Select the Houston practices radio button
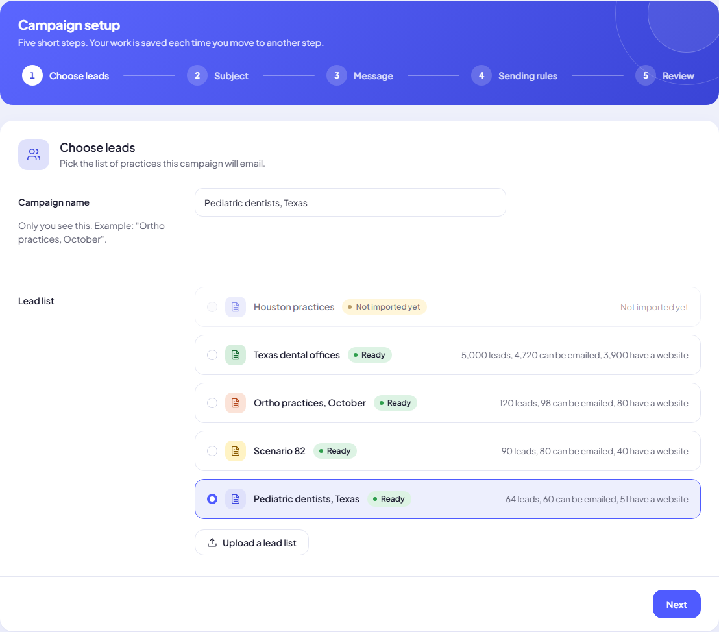719x632 pixels. [212, 307]
